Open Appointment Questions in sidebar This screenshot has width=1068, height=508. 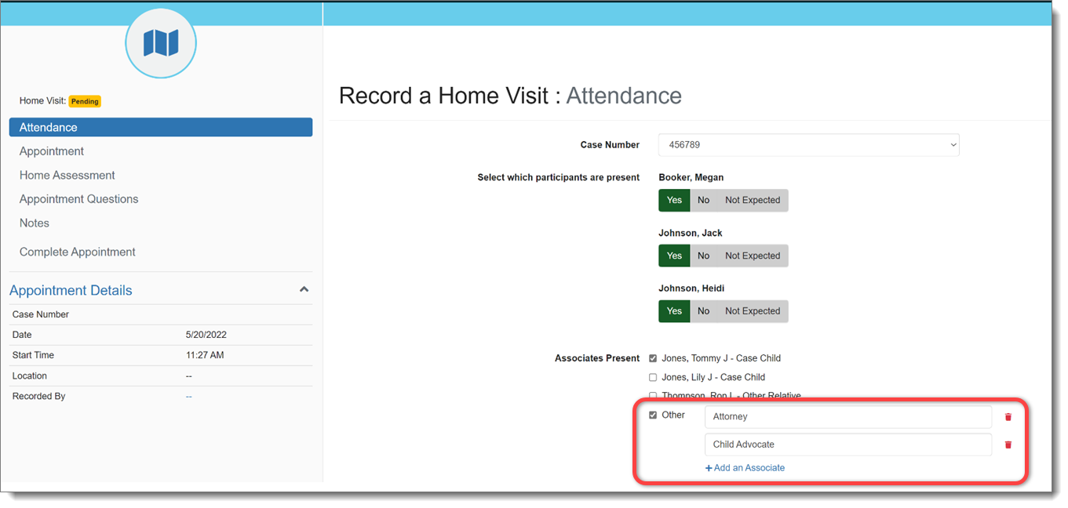[78, 199]
